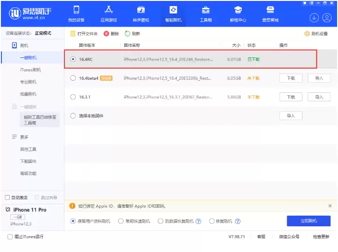Image resolution: width=338 pixels, height=252 pixels.
Task: Choose 保留用户资料刷机 radio option
Action: [73, 221]
